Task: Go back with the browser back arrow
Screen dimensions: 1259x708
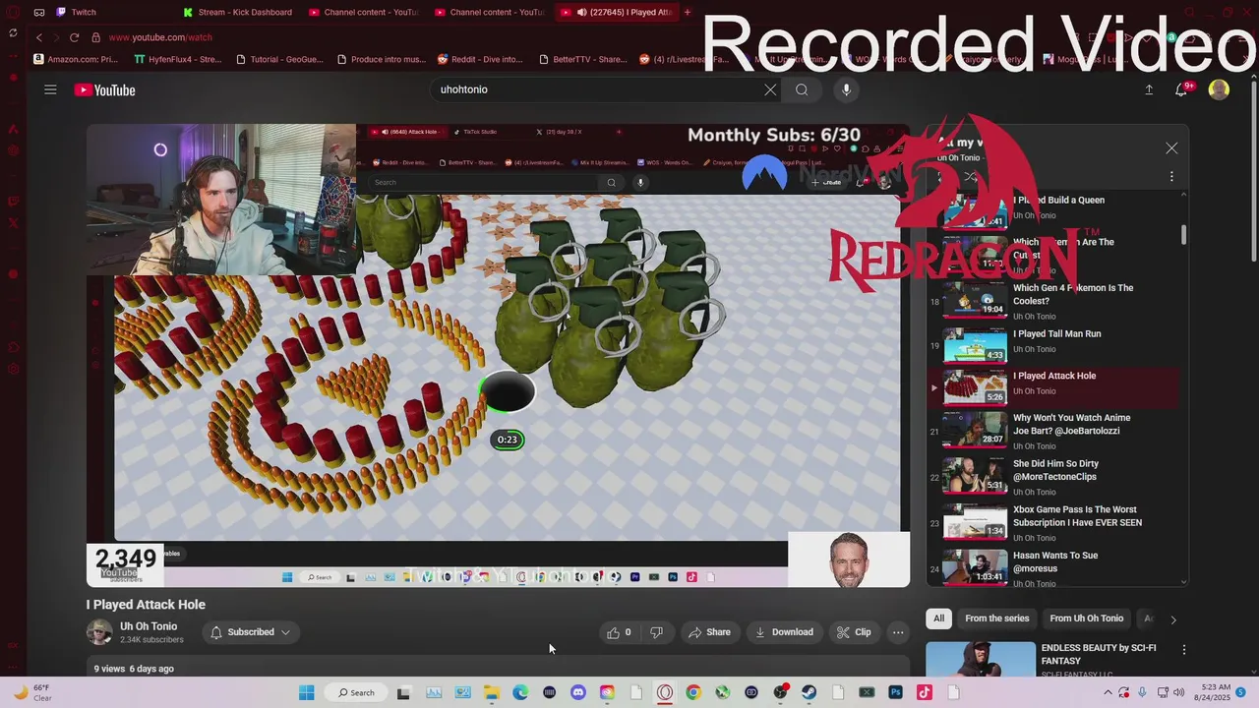Action: (x=38, y=37)
